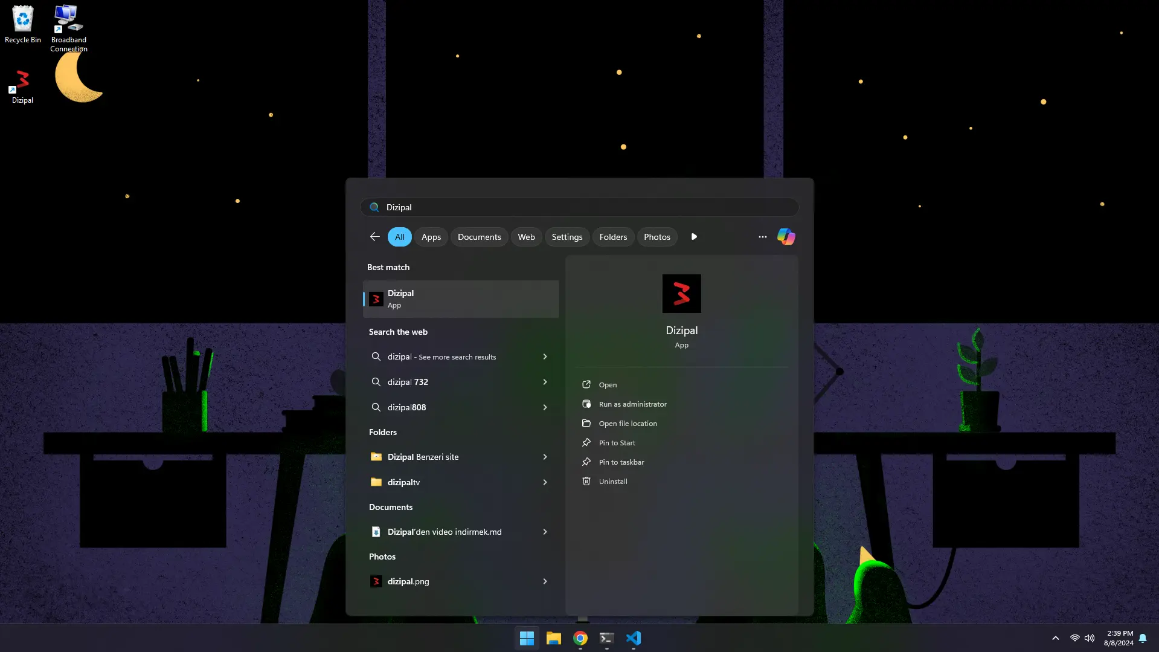Click the Run as administrator shield icon

click(586, 404)
